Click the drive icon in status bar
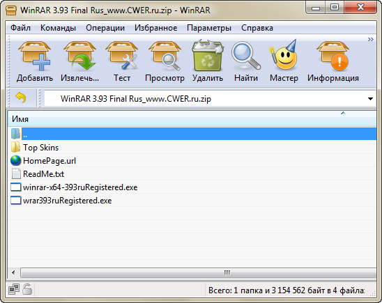The height and width of the screenshot is (303, 382). [14, 289]
